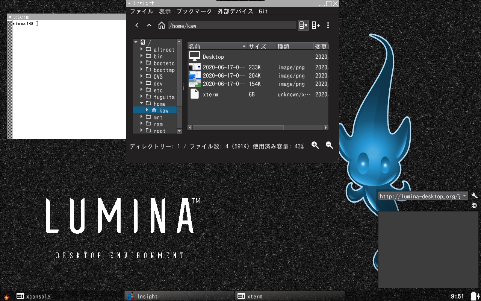Click the globe icon on desktop widget
481x301 pixels.
point(474,205)
